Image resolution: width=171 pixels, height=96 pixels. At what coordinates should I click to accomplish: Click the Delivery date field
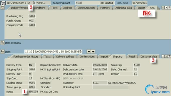point(100,65)
